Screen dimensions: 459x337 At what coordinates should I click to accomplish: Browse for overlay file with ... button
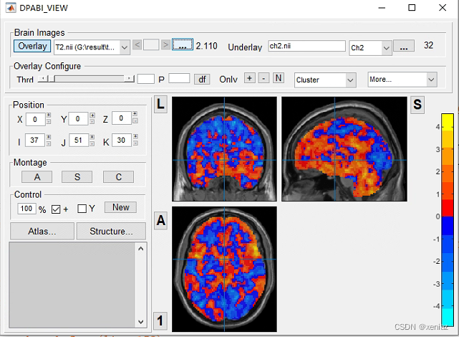[183, 44]
